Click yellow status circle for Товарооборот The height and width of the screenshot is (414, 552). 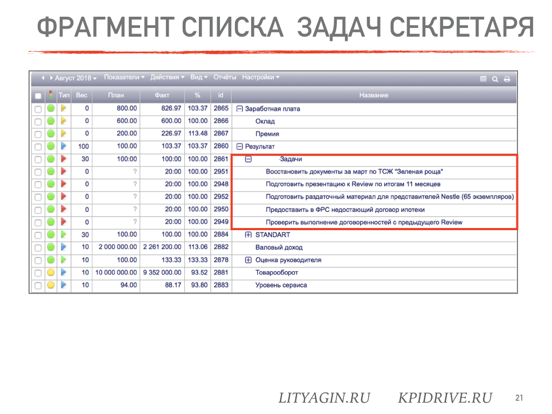(51, 272)
